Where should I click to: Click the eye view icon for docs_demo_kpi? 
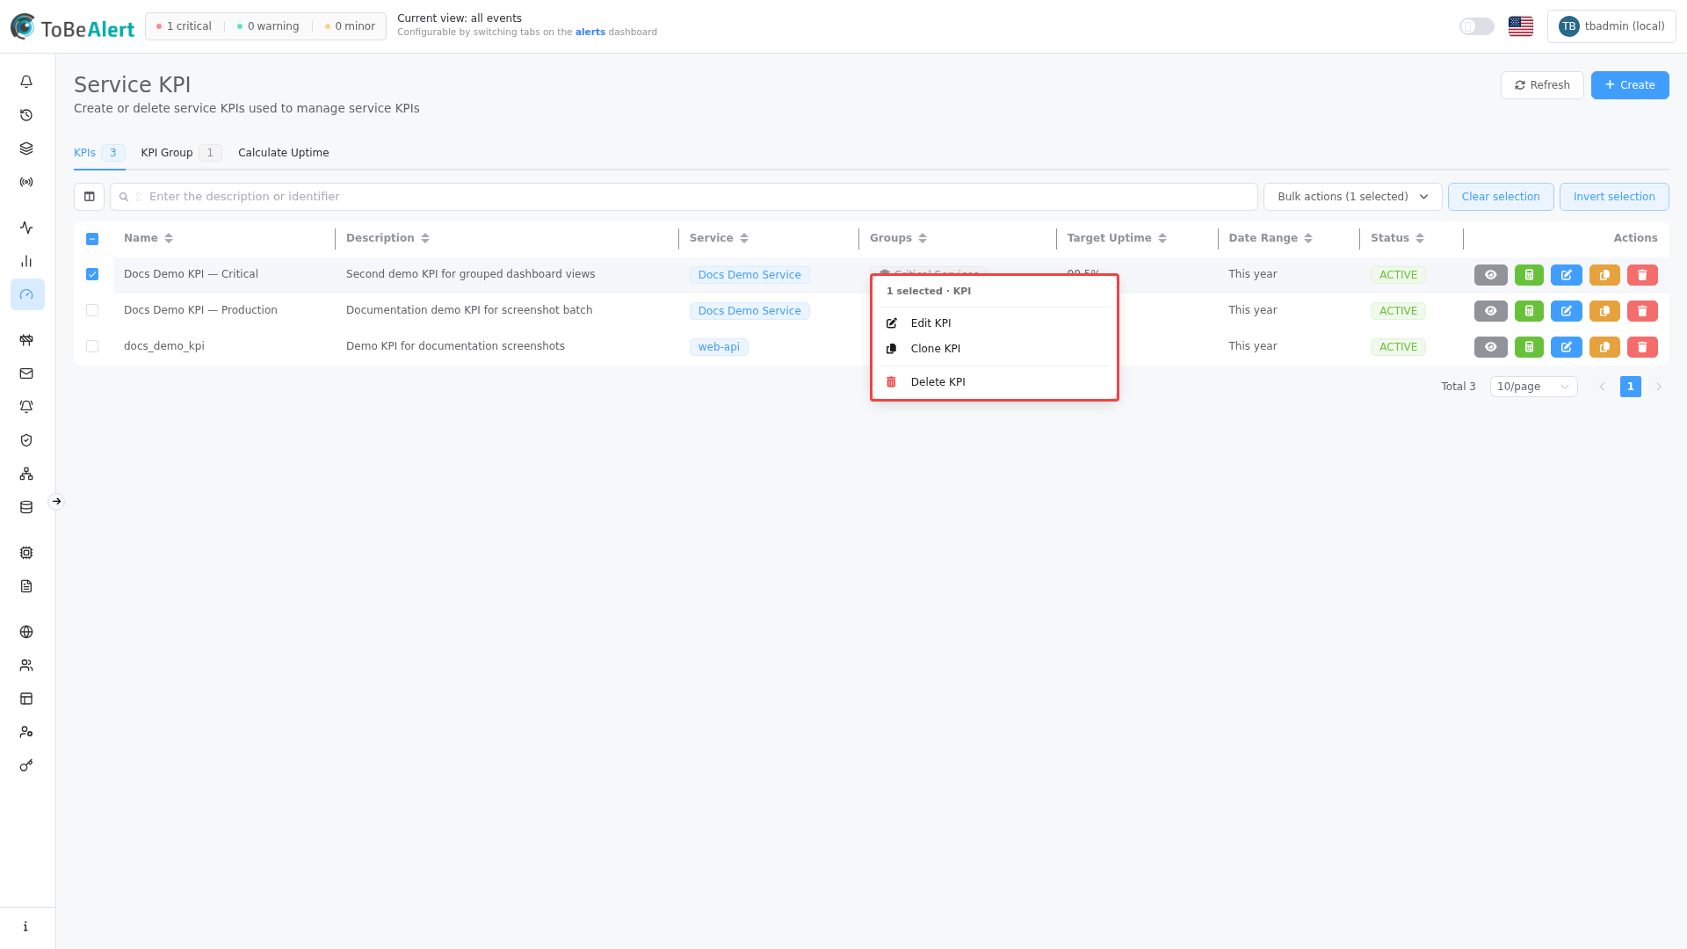[x=1491, y=347]
